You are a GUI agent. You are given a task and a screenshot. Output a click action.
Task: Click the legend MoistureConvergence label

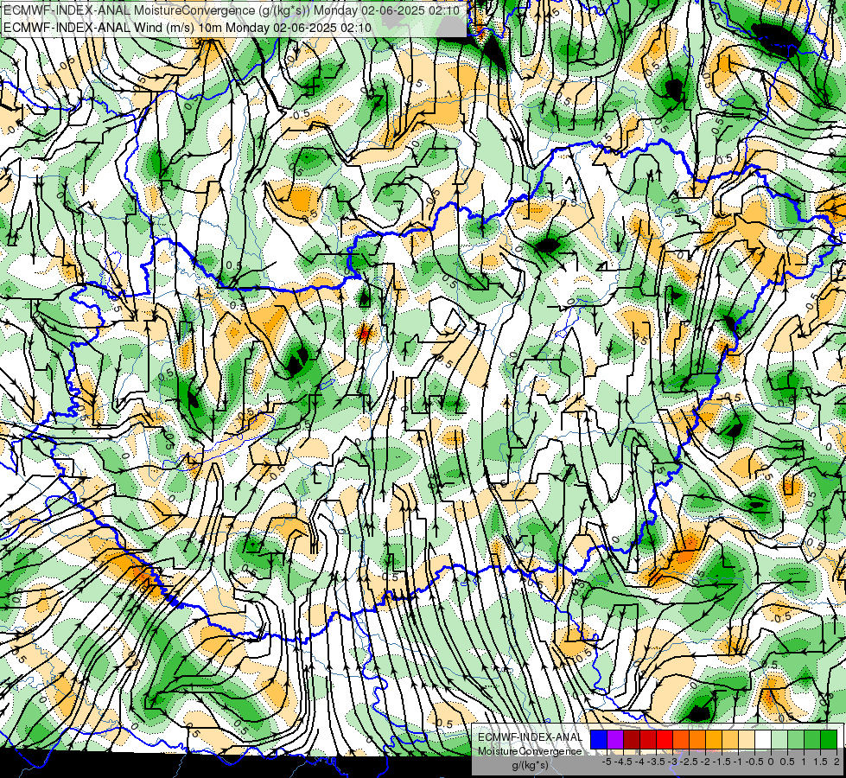tap(531, 751)
